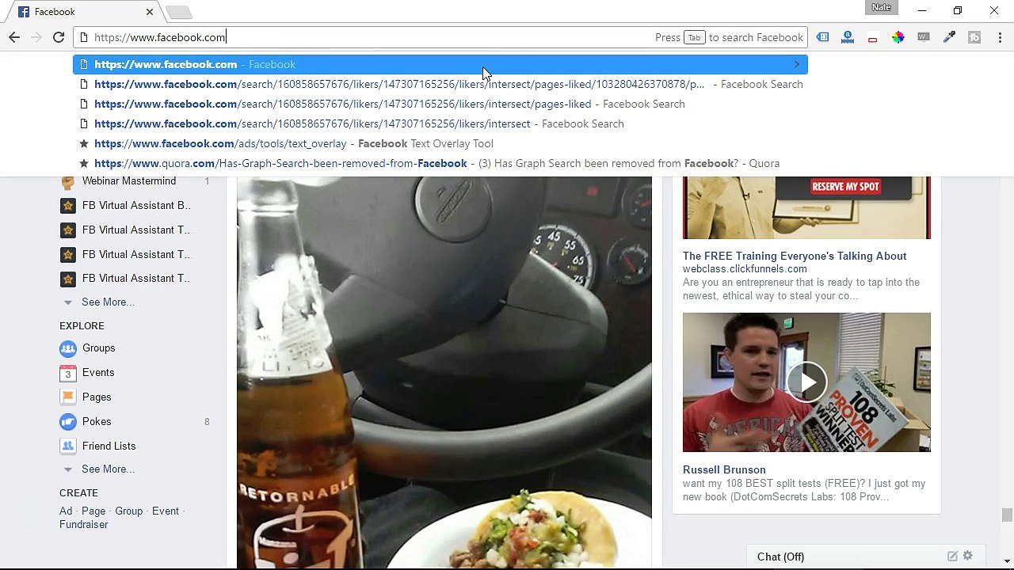Select the https://www.facebook.com Facebook suggestion
The width and height of the screenshot is (1014, 570).
[440, 64]
